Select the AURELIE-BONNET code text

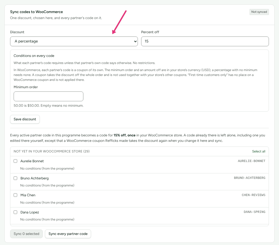coord(251,161)
